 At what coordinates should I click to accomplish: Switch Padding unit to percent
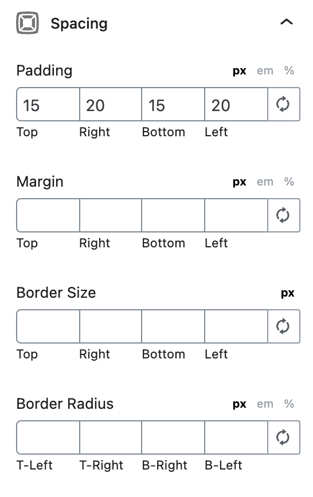point(289,70)
